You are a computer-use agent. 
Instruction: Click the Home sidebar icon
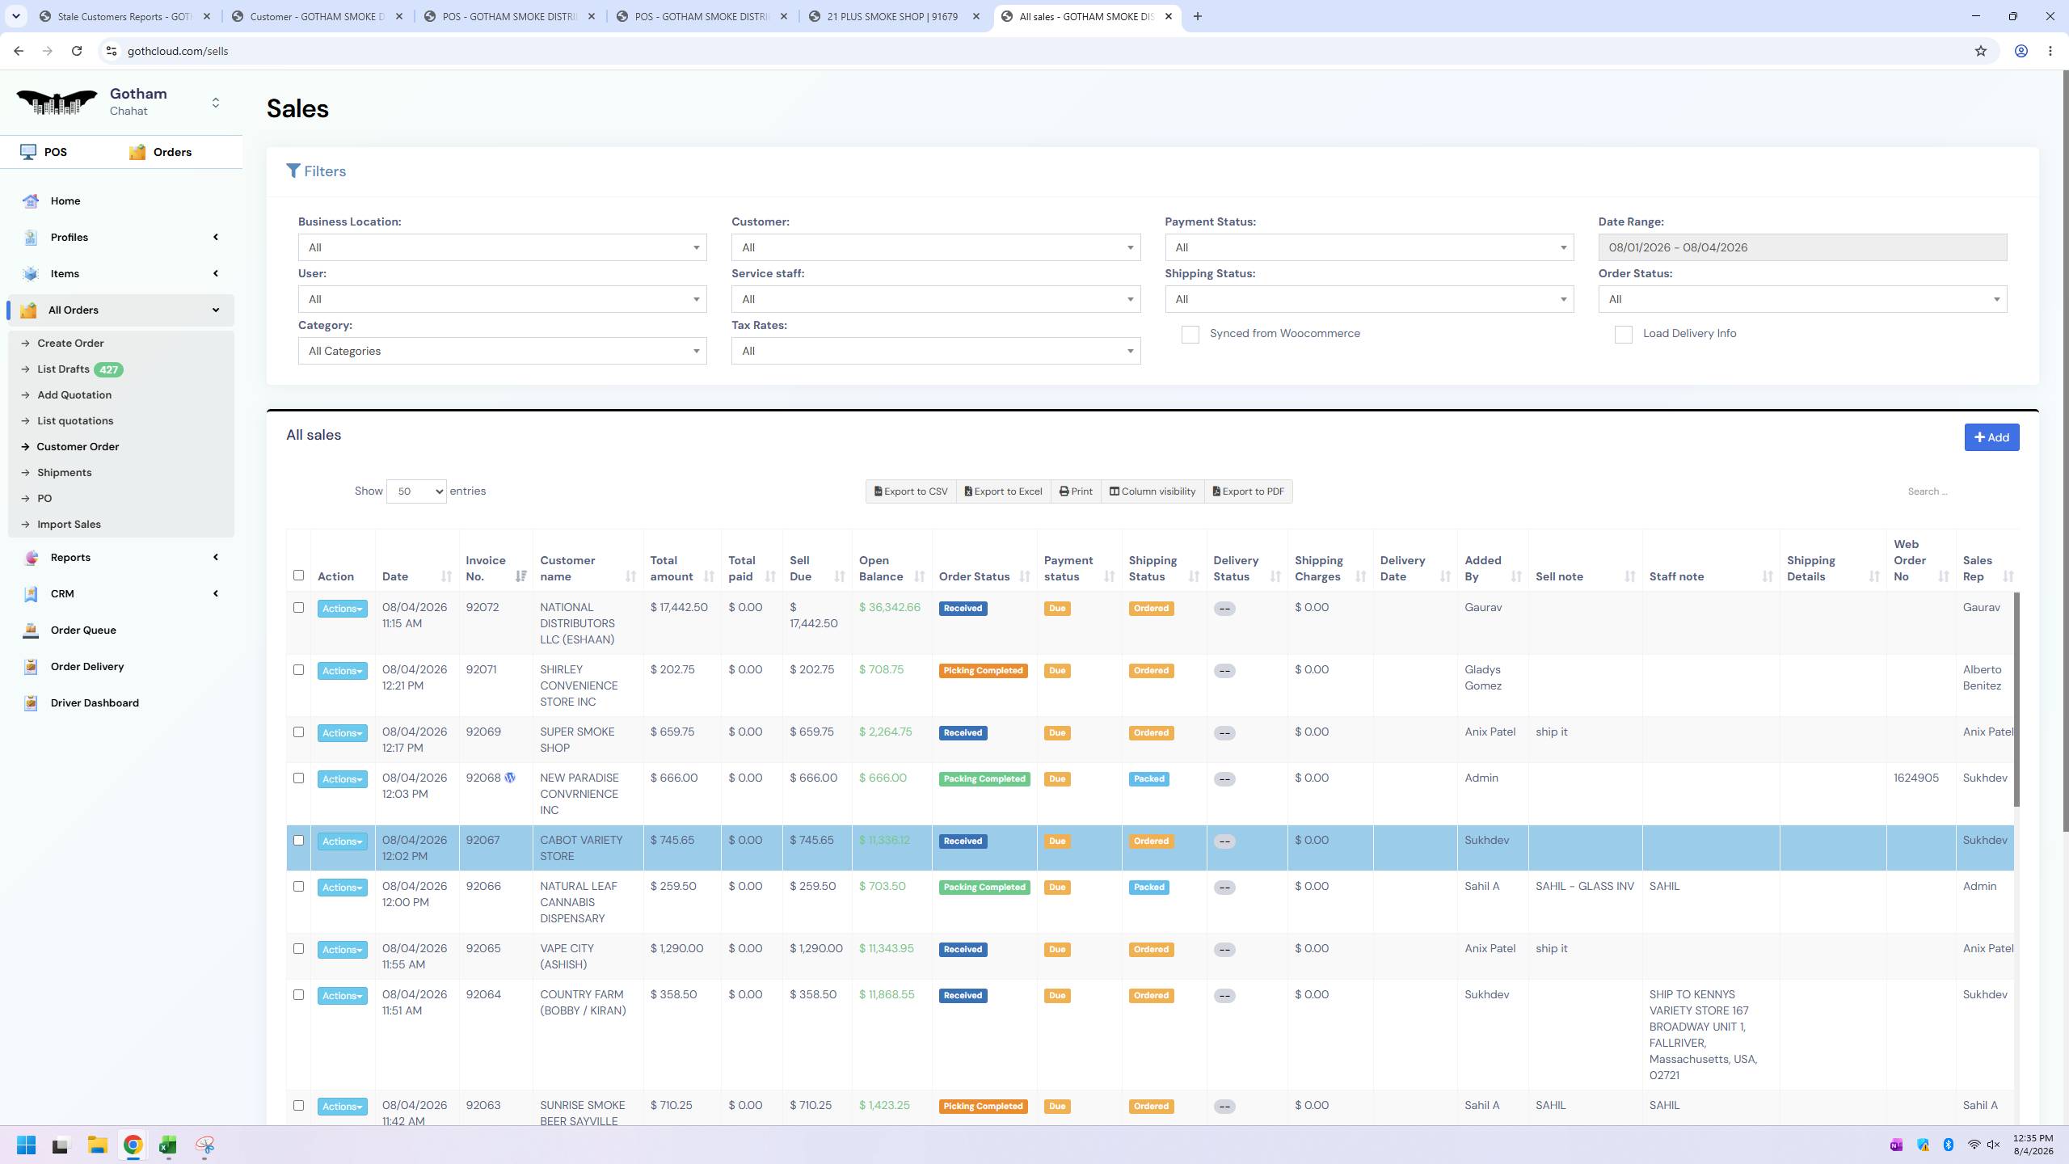click(x=31, y=201)
